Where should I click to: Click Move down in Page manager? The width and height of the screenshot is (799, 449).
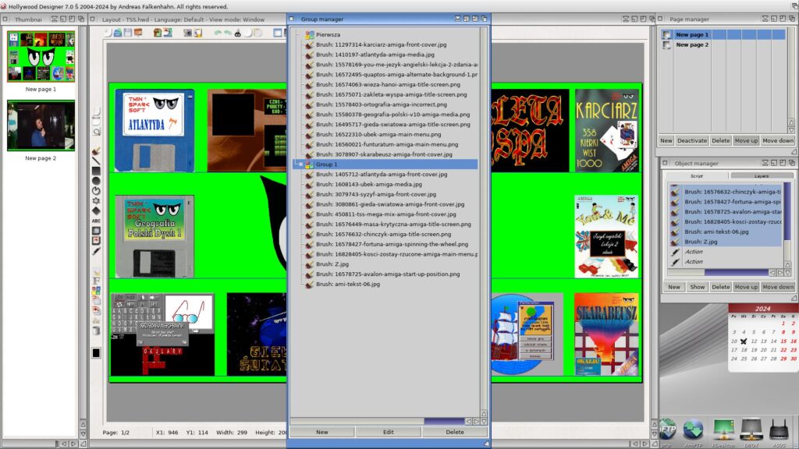[778, 140]
